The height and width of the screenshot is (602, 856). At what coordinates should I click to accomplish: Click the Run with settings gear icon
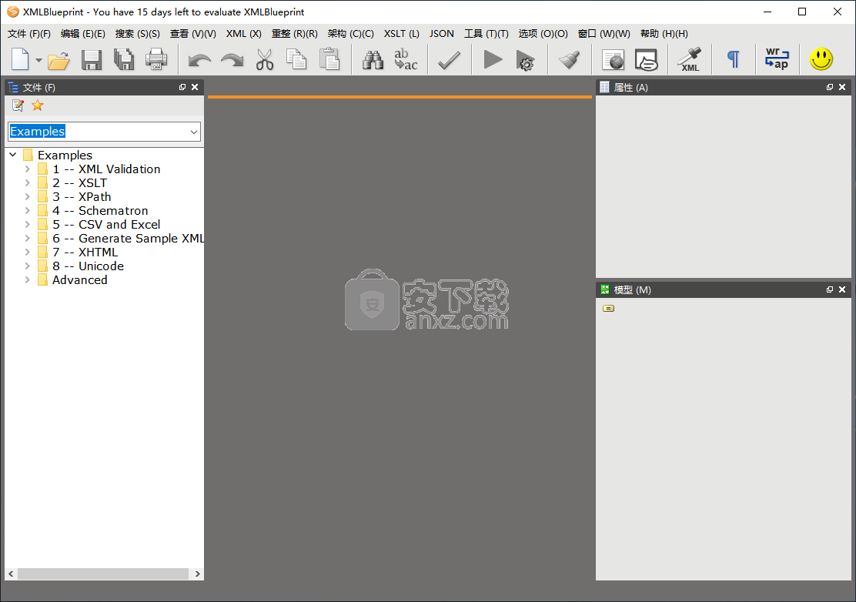[x=525, y=60]
